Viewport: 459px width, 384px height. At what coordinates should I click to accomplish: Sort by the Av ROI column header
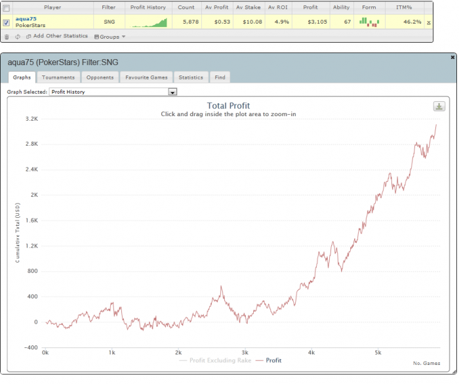point(278,7)
